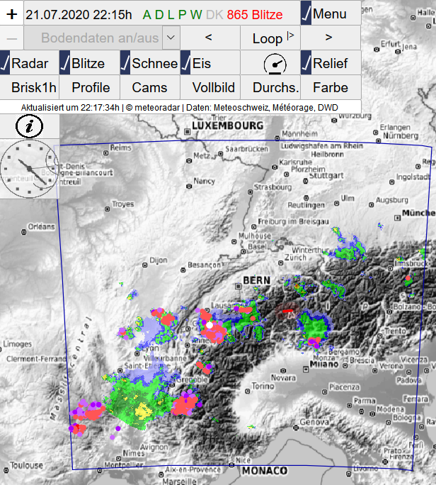This screenshot has height=485, width=436.
Task: Click the analog clock widget
Action: click(x=29, y=169)
